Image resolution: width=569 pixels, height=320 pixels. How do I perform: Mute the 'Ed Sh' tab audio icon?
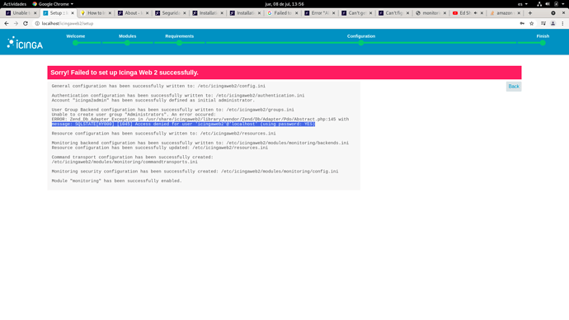click(x=475, y=12)
